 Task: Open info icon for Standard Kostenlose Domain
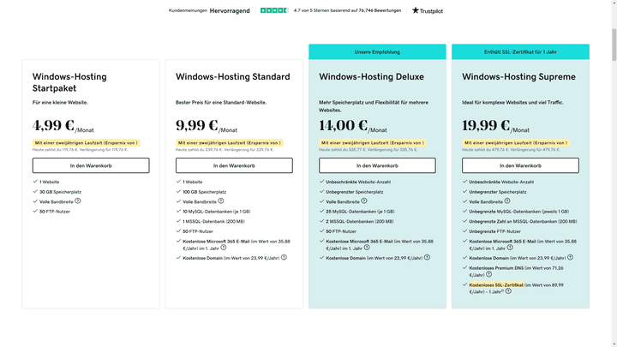[x=285, y=257]
